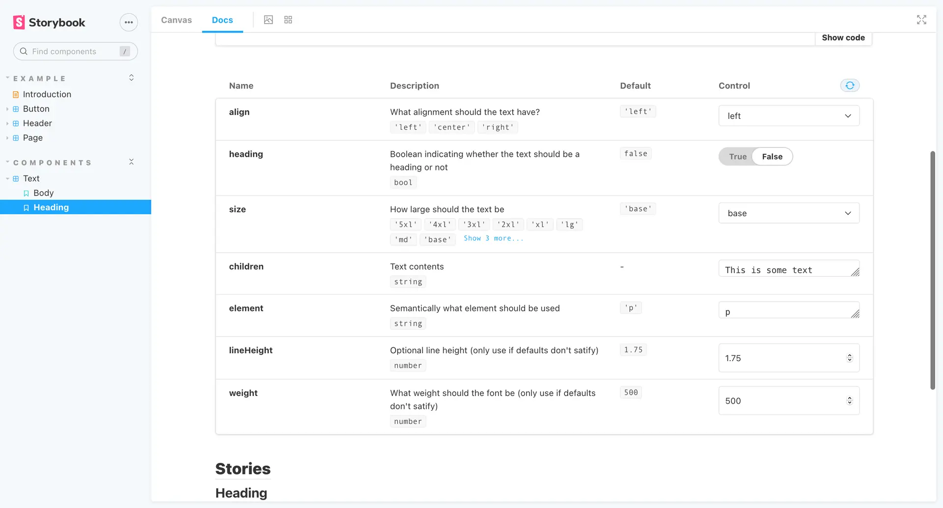Collapse the COMPONENTS section

131,161
